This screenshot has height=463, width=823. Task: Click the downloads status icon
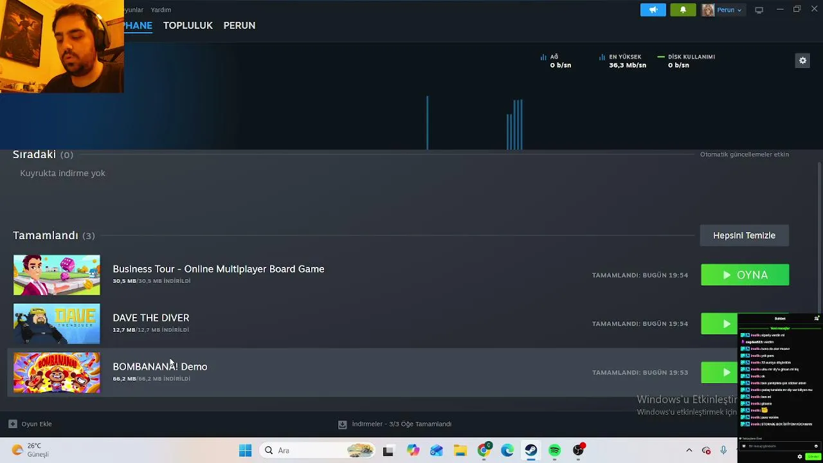[x=343, y=424]
